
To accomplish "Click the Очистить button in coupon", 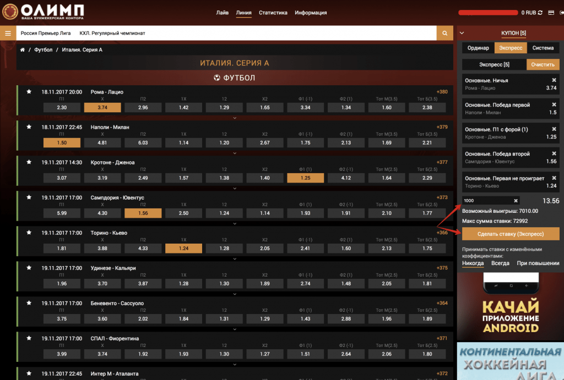I will point(543,65).
